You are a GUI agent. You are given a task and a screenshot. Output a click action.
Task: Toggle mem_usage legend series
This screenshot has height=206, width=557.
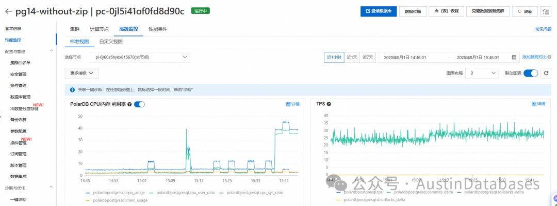(116, 200)
